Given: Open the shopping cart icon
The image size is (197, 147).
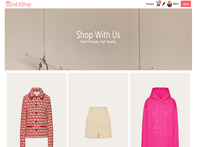Looking at the screenshot, I should pos(158,4).
